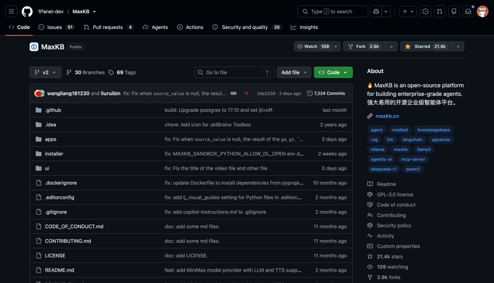Expand the Add file dropdown
Viewport: 494px width, 283px height.
coord(294,72)
